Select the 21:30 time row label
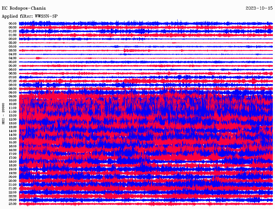 coord(13,189)
